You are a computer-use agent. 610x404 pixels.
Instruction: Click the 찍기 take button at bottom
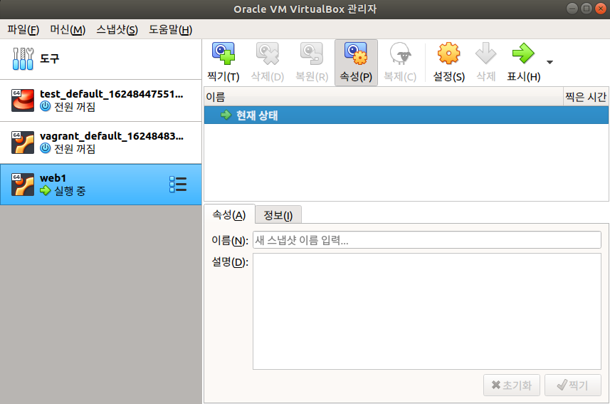pyautogui.click(x=573, y=385)
